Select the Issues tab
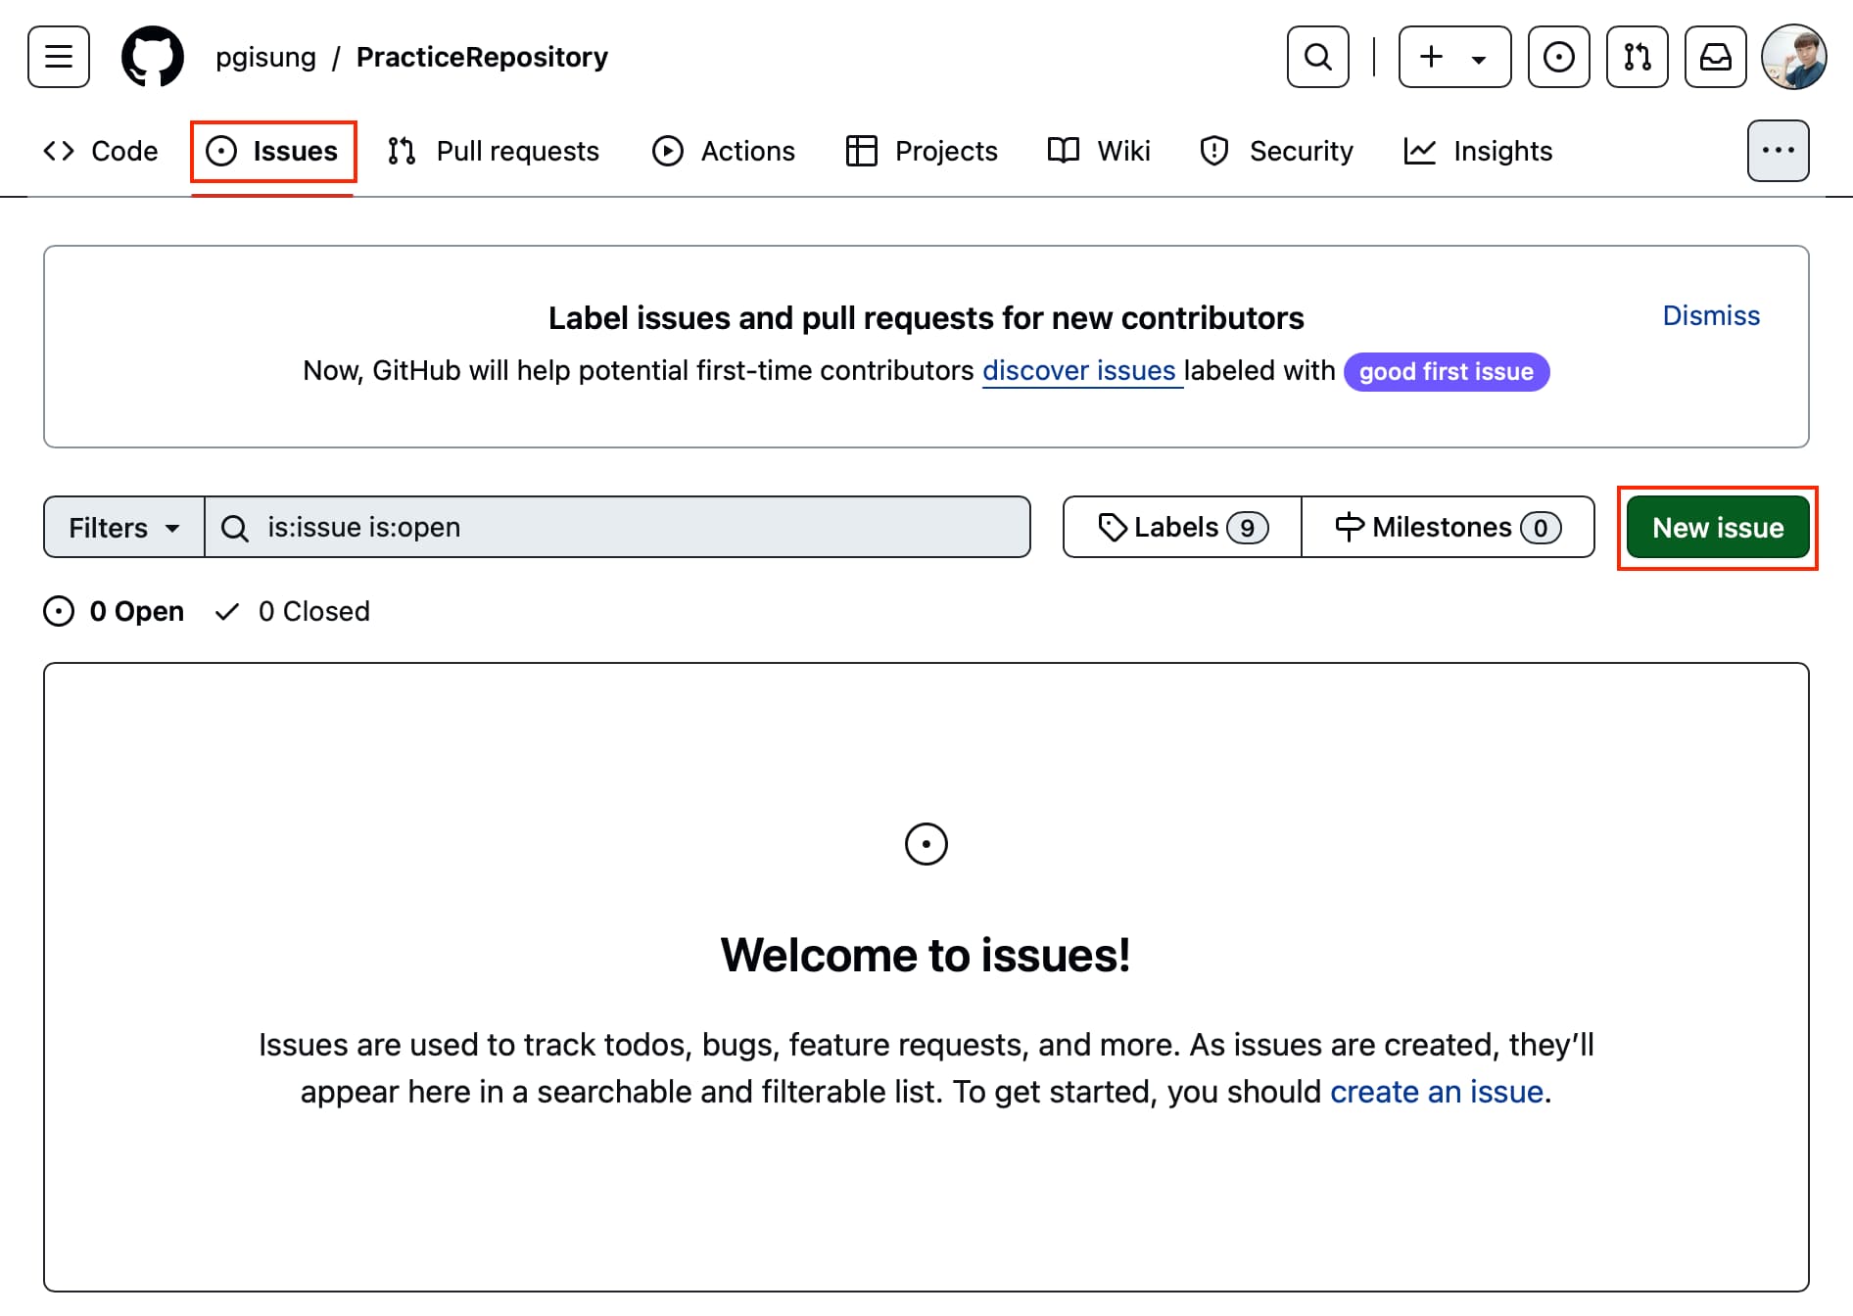This screenshot has width=1853, height=1316. click(x=272, y=151)
